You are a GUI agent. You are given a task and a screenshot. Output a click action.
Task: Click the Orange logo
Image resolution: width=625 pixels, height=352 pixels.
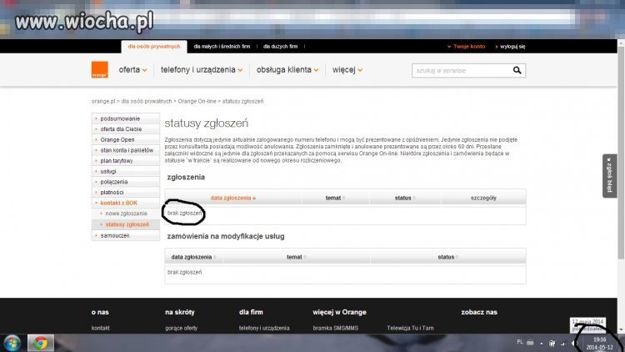(100, 70)
